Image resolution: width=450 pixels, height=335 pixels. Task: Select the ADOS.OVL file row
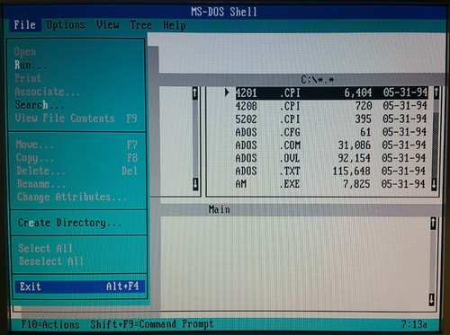tap(331, 158)
